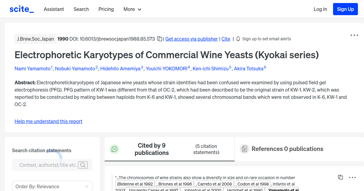Open the citation snippet's three-dot menu

352,177
